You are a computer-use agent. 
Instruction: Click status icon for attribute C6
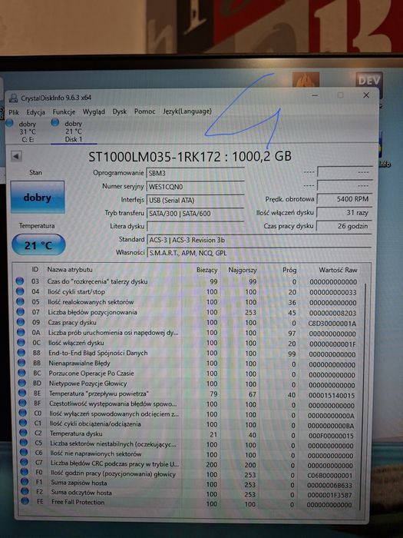pos(24,453)
